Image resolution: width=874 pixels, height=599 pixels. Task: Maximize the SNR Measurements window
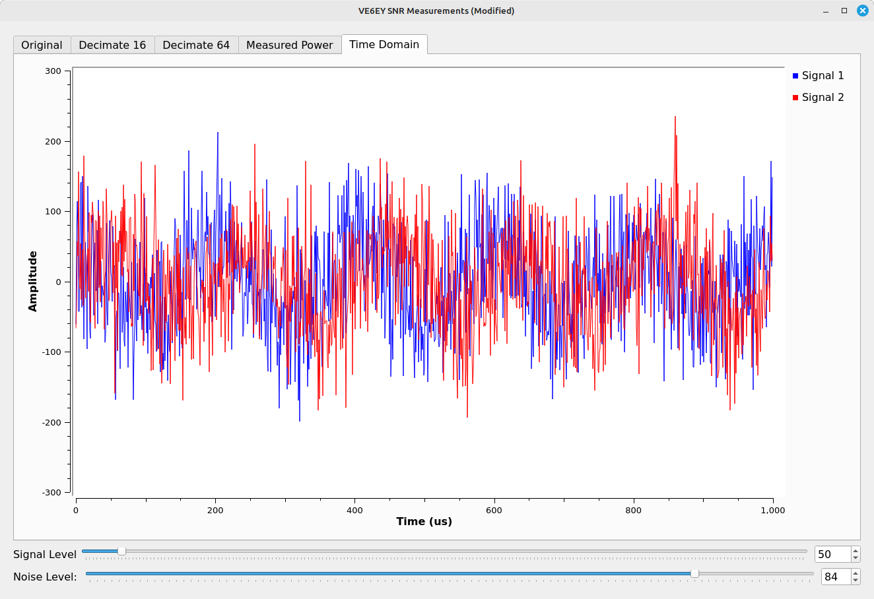click(844, 11)
